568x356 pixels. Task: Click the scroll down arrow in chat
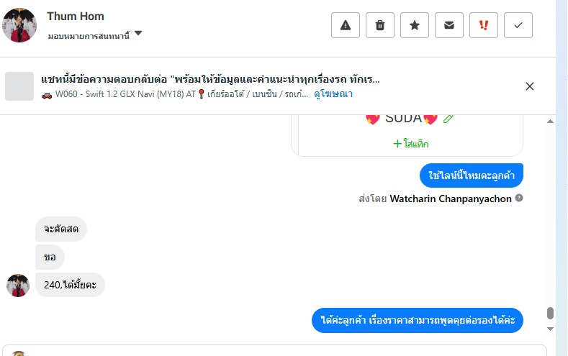point(550,328)
